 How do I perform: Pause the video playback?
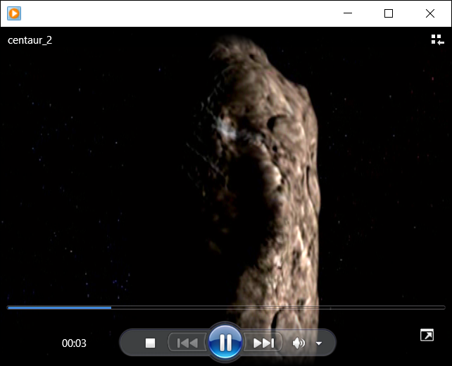(225, 343)
